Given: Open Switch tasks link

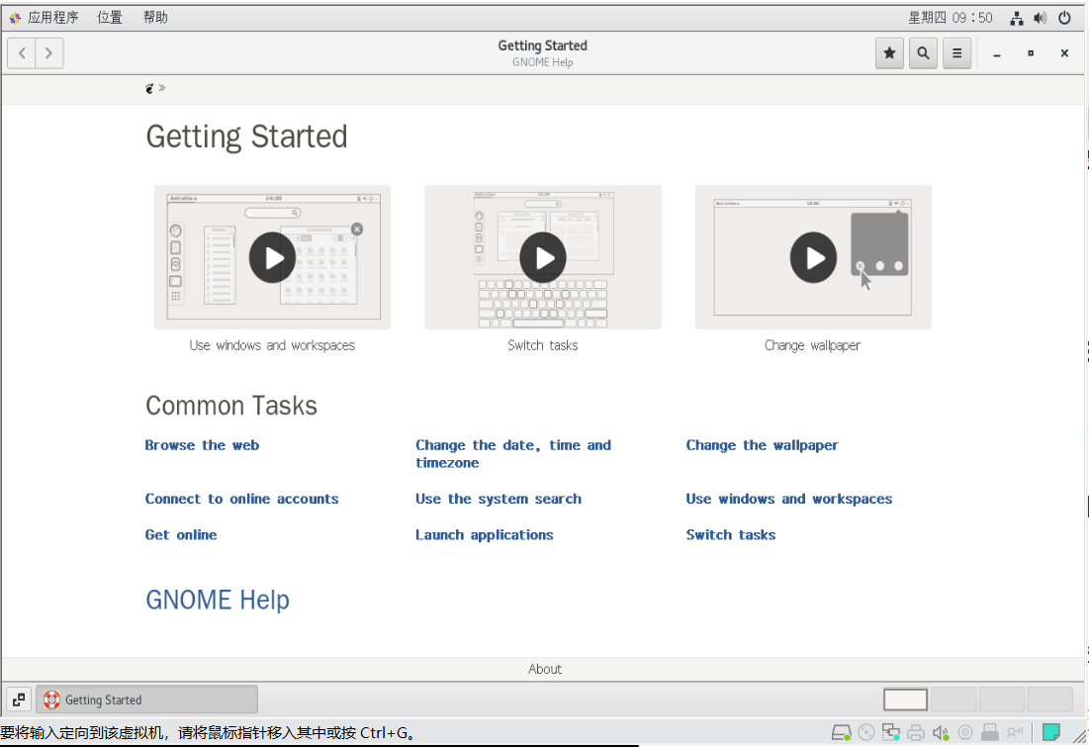Looking at the screenshot, I should pos(731,535).
